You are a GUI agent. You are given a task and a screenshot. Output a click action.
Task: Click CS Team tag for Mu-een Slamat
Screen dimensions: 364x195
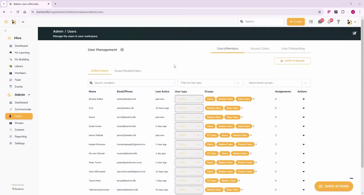(212, 154)
